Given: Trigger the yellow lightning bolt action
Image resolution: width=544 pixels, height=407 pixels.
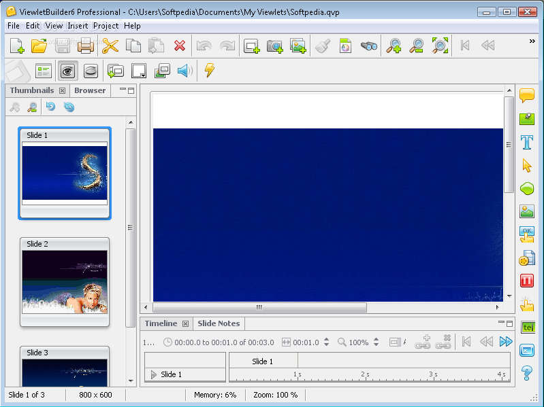Looking at the screenshot, I should [210, 70].
